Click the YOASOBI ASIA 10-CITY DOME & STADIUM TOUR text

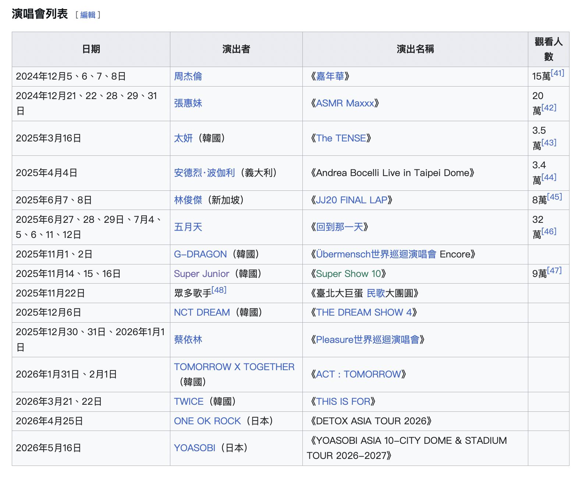coord(407,448)
